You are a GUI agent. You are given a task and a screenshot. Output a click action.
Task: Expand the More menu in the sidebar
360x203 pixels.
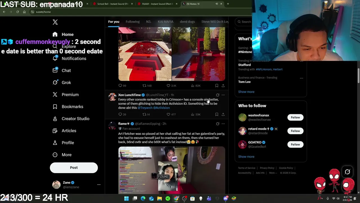(62, 155)
